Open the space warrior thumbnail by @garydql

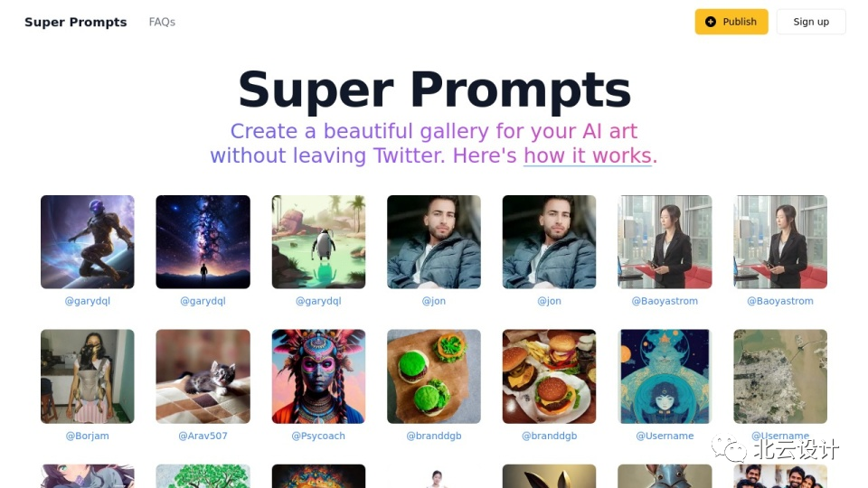coord(88,242)
